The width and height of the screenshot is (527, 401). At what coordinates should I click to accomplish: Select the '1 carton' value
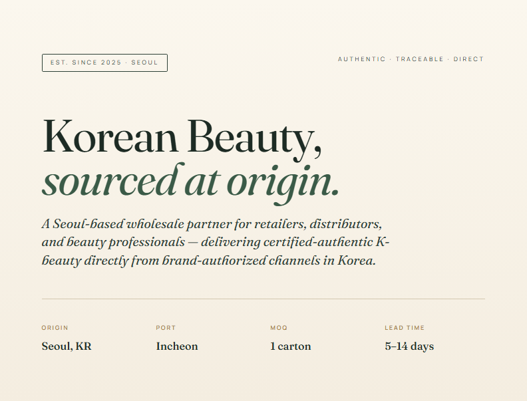tap(291, 346)
